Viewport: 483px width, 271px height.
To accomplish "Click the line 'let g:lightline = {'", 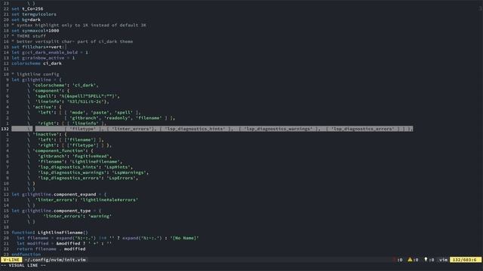I will (x=37, y=80).
